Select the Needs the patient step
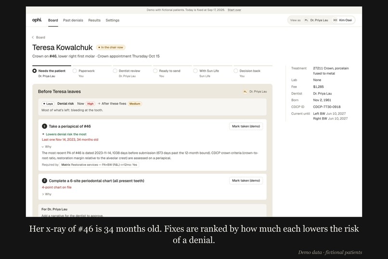Screen dimensions: 388x259 click(x=52, y=73)
